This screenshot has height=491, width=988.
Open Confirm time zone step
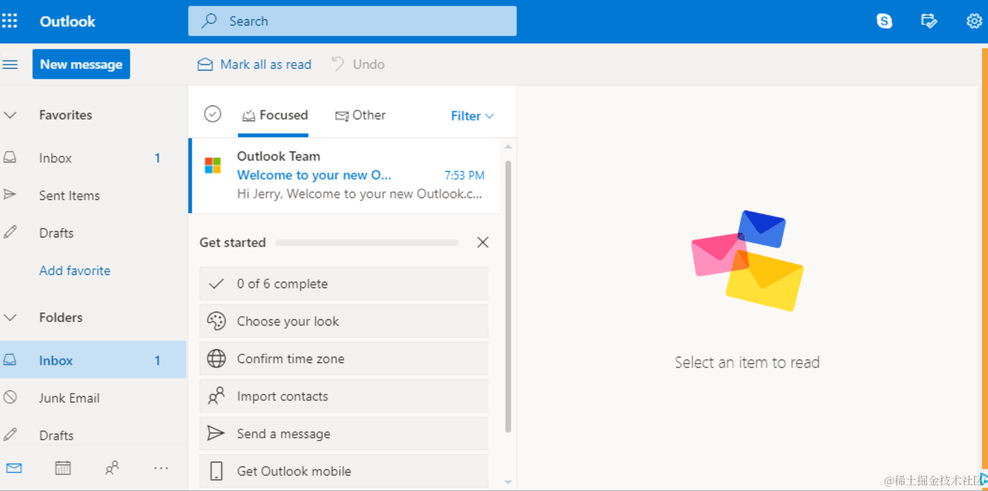344,359
